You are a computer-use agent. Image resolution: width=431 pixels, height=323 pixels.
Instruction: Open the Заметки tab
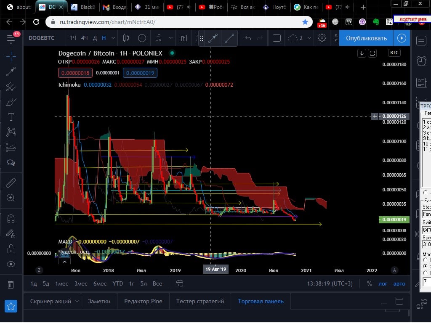point(99,301)
